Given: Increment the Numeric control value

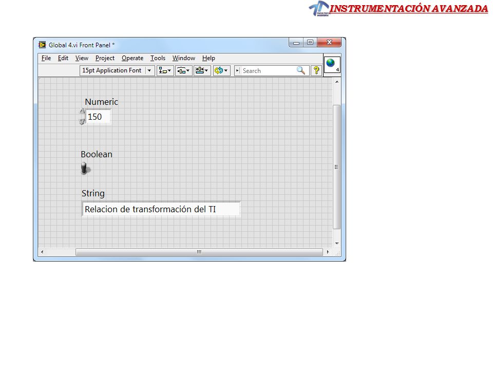Looking at the screenshot, I should pyautogui.click(x=82, y=111).
